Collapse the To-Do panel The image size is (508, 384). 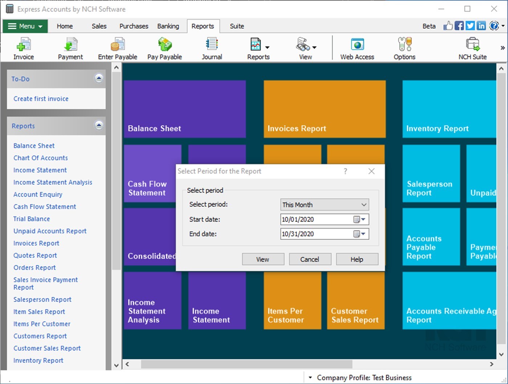click(x=99, y=78)
